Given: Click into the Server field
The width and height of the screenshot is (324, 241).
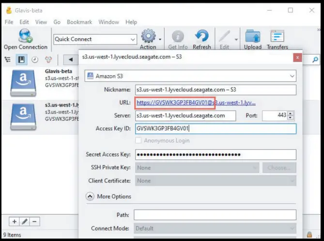Looking at the screenshot, I should coord(185,115).
